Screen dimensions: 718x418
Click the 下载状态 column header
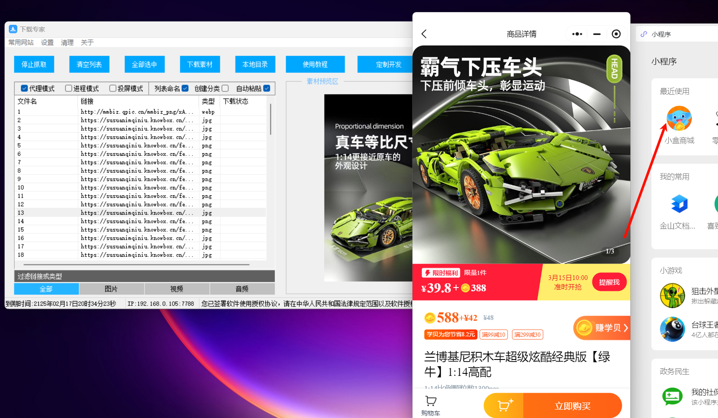click(243, 101)
